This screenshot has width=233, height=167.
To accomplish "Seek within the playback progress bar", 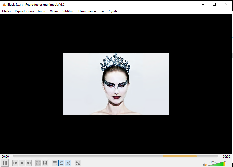I will [x=115, y=156].
